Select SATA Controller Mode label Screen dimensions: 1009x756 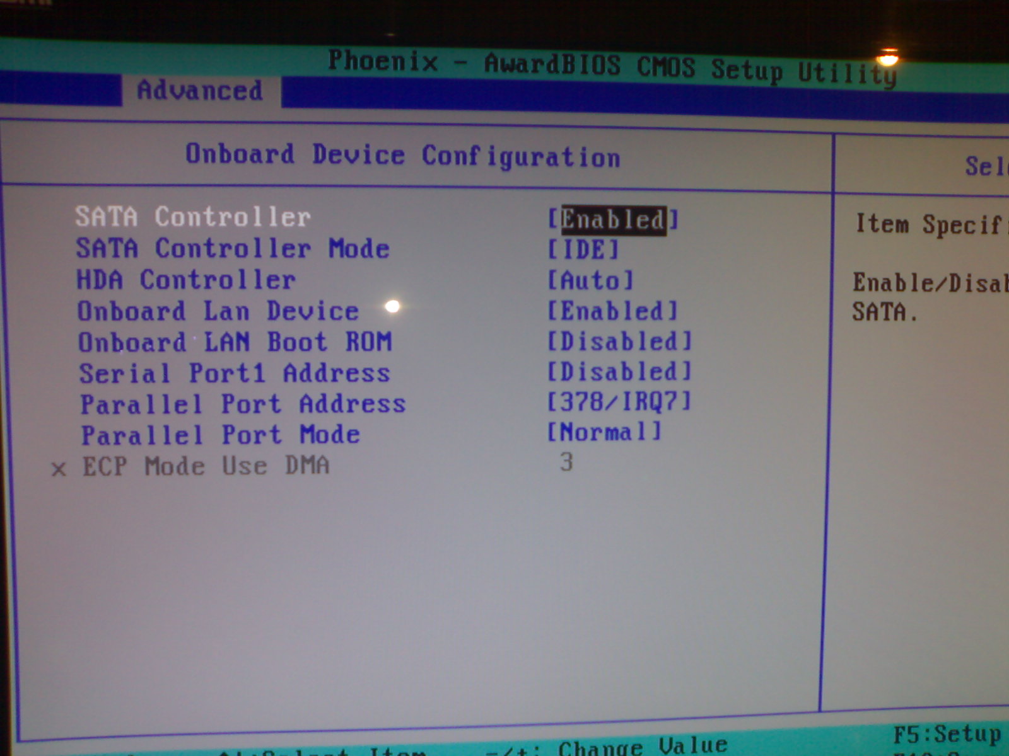[x=233, y=248]
